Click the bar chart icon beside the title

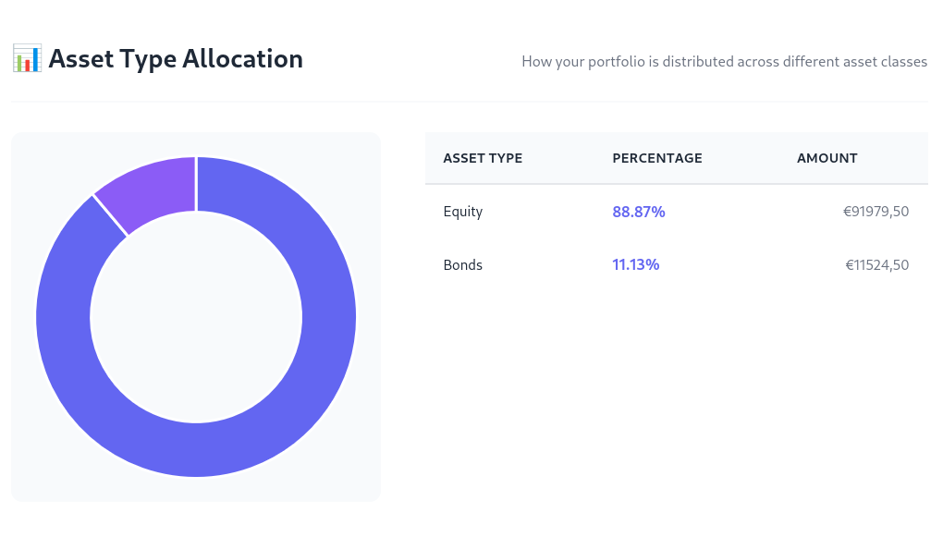tap(28, 57)
